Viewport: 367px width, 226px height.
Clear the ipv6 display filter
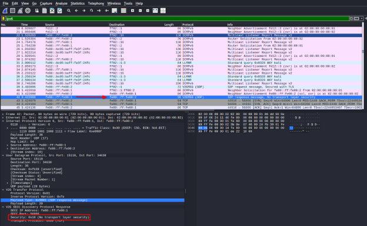click(x=351, y=18)
